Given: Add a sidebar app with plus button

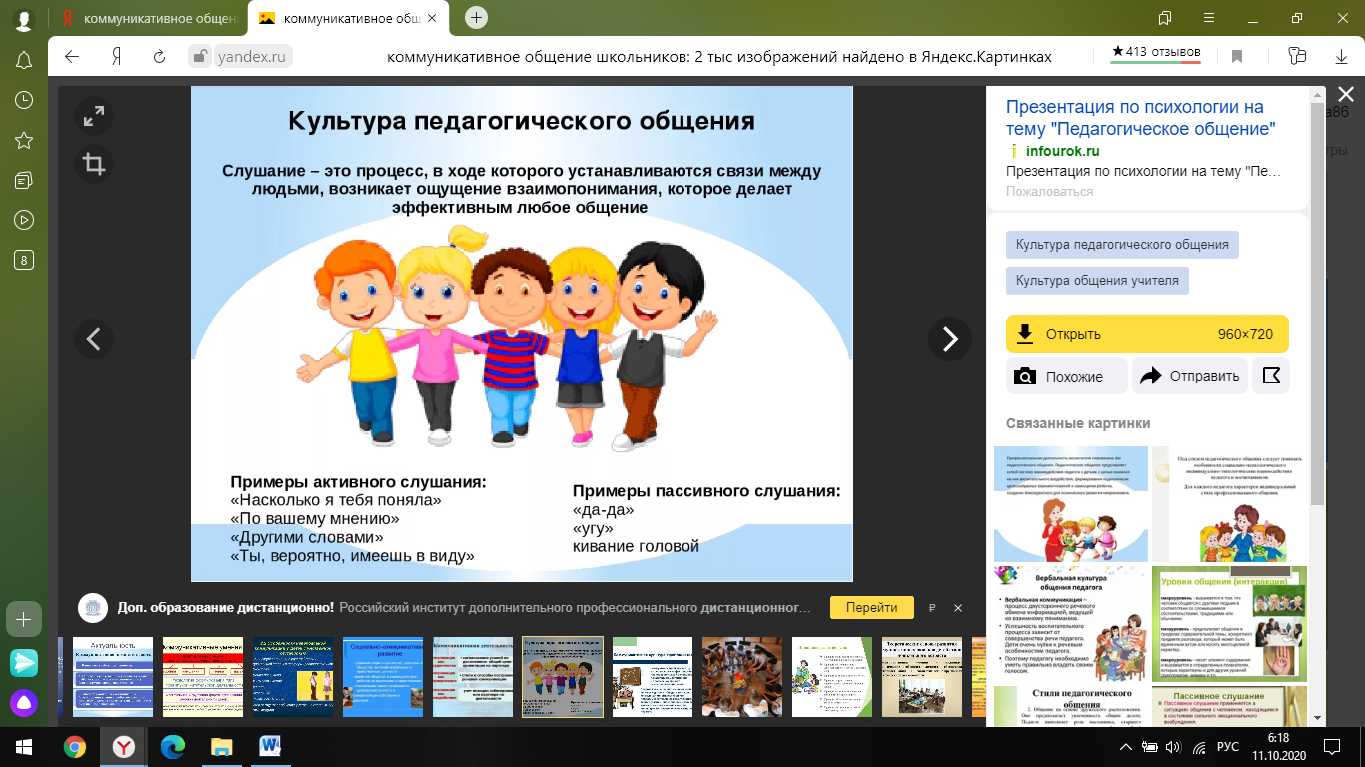Looking at the screenshot, I should [x=24, y=619].
